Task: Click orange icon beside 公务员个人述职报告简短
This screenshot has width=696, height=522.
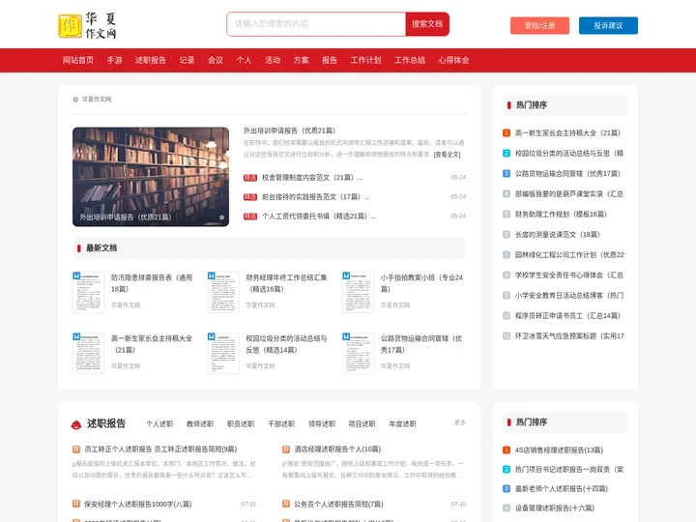Action: (286, 504)
